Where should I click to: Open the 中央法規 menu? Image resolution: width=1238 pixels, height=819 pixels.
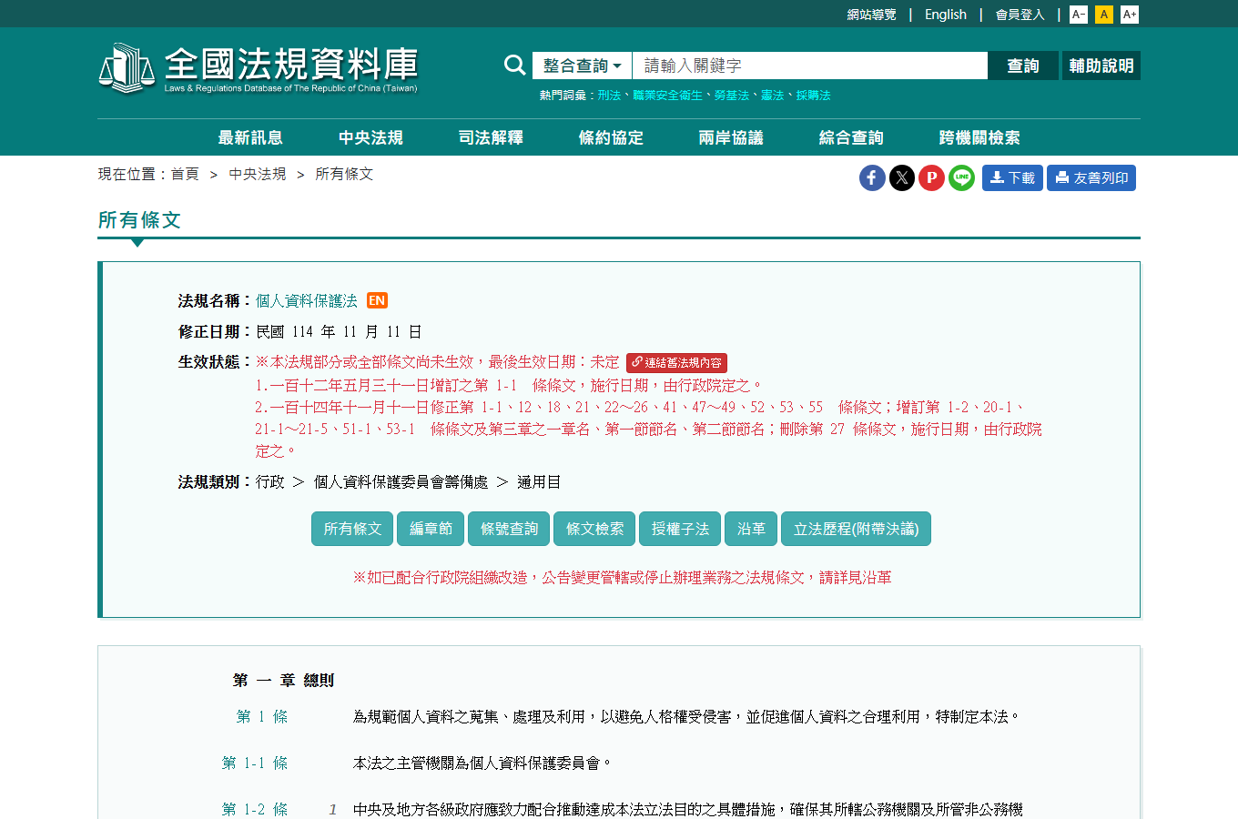(x=370, y=137)
